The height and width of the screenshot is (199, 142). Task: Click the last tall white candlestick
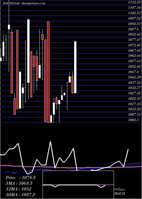point(75,67)
